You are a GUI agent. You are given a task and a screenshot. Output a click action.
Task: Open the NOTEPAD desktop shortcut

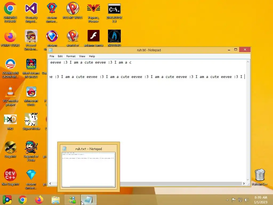[114, 38]
